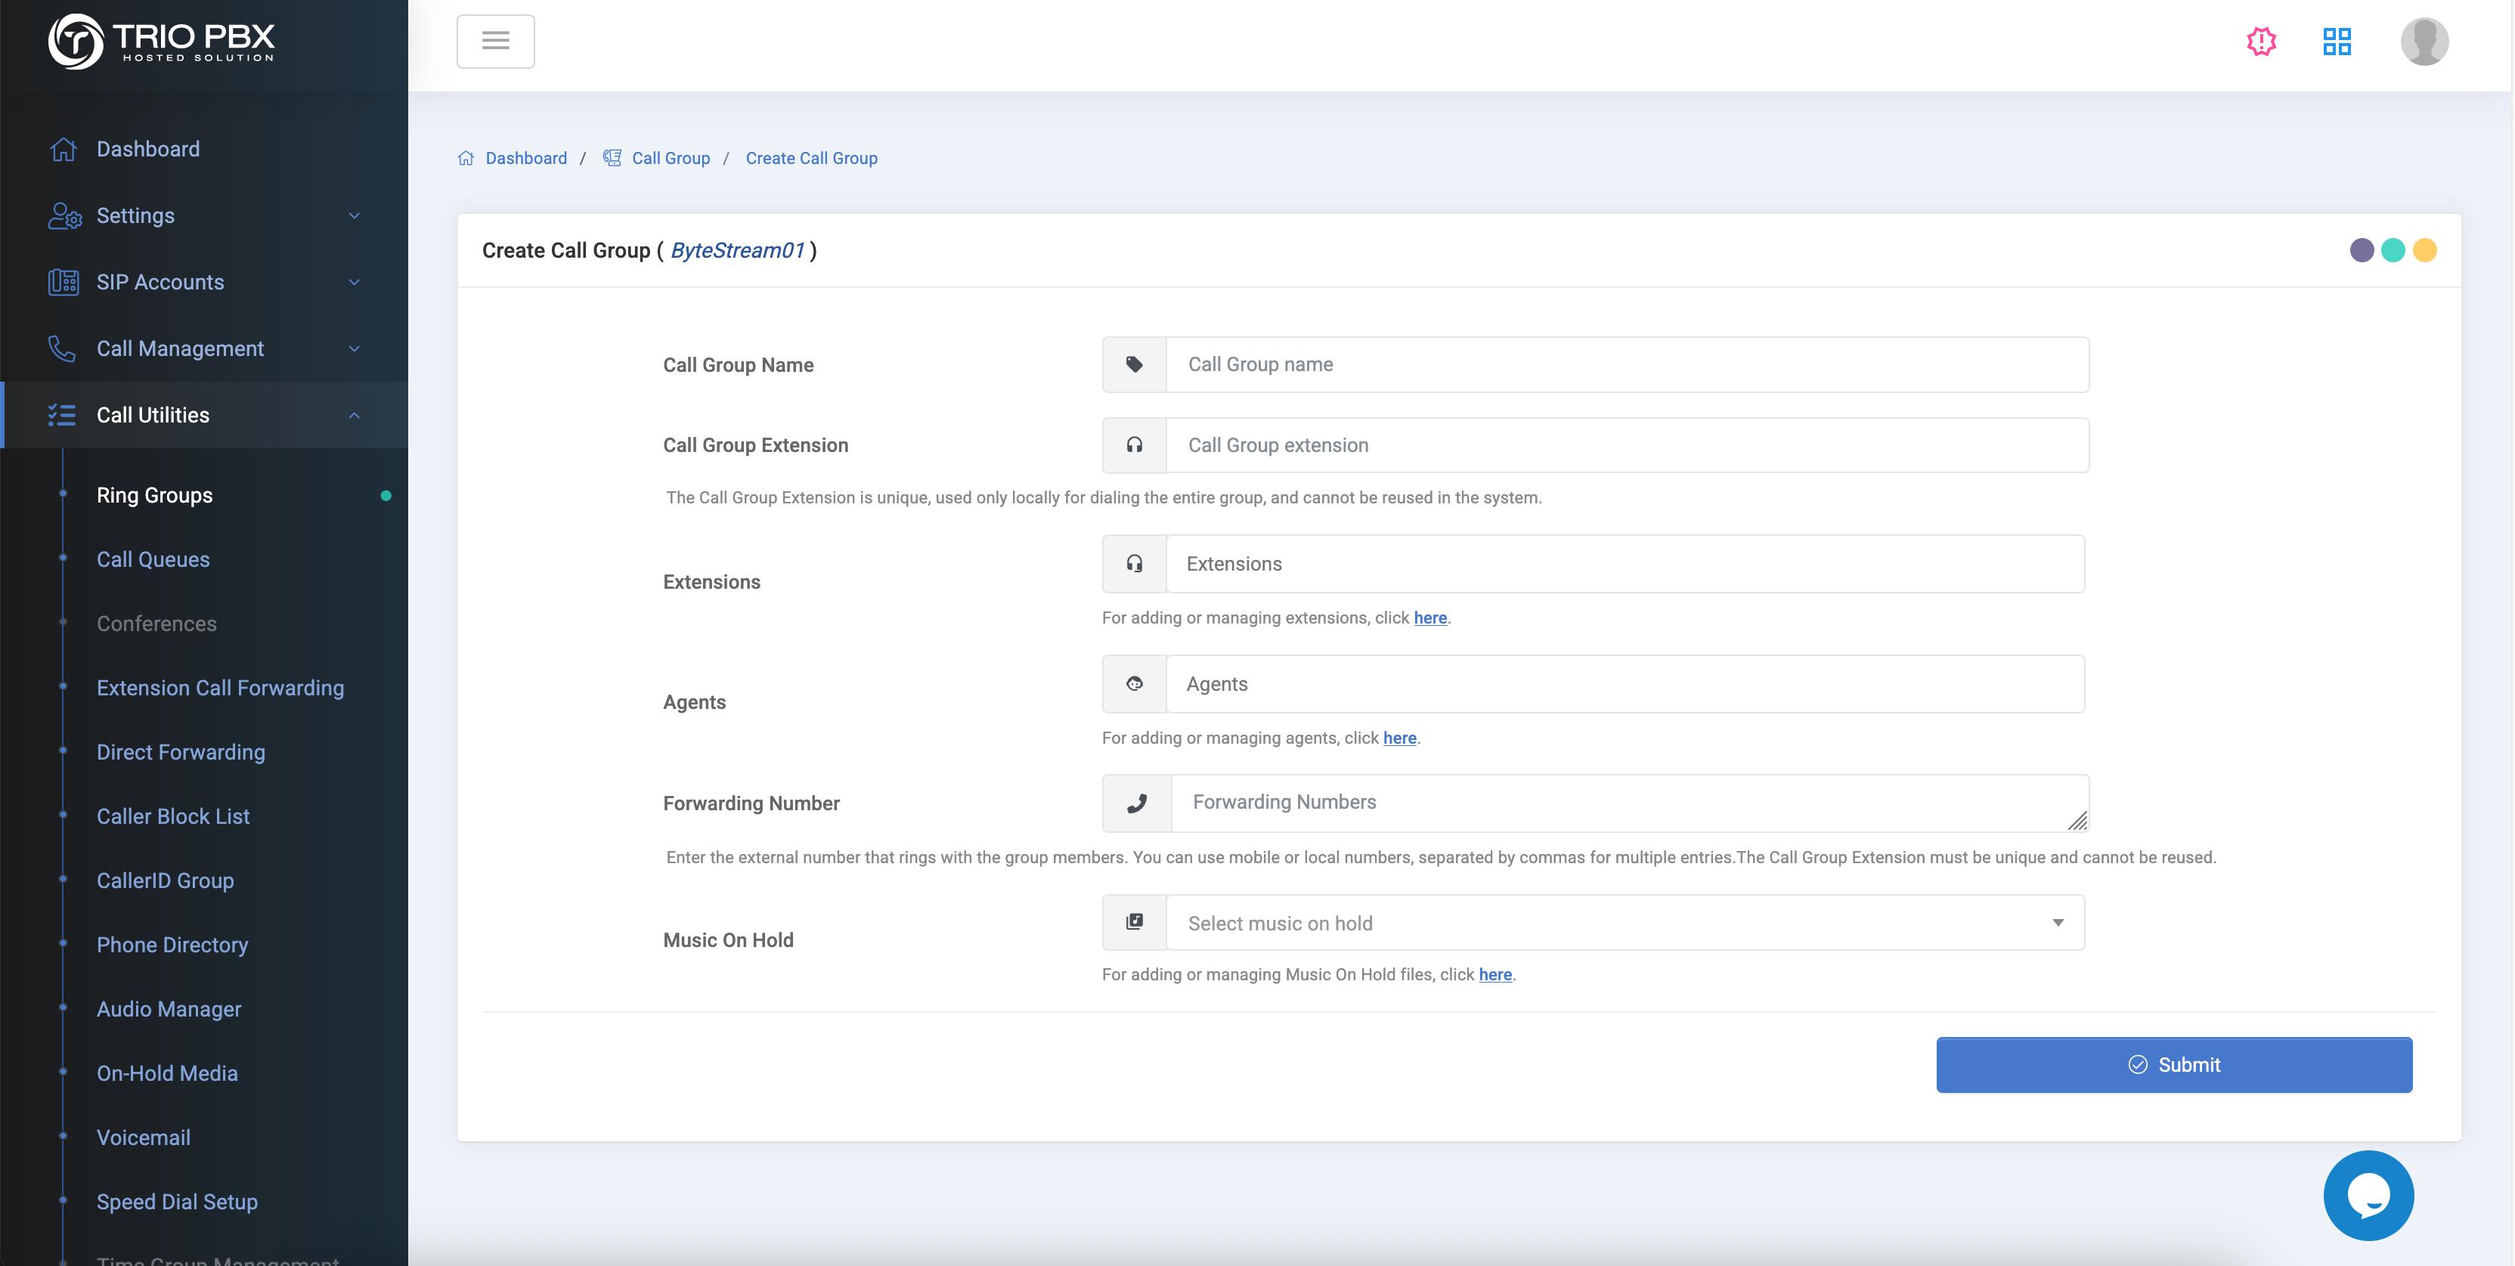Open CallerID Group item
Screen dimensions: 2515x1266
165,881
